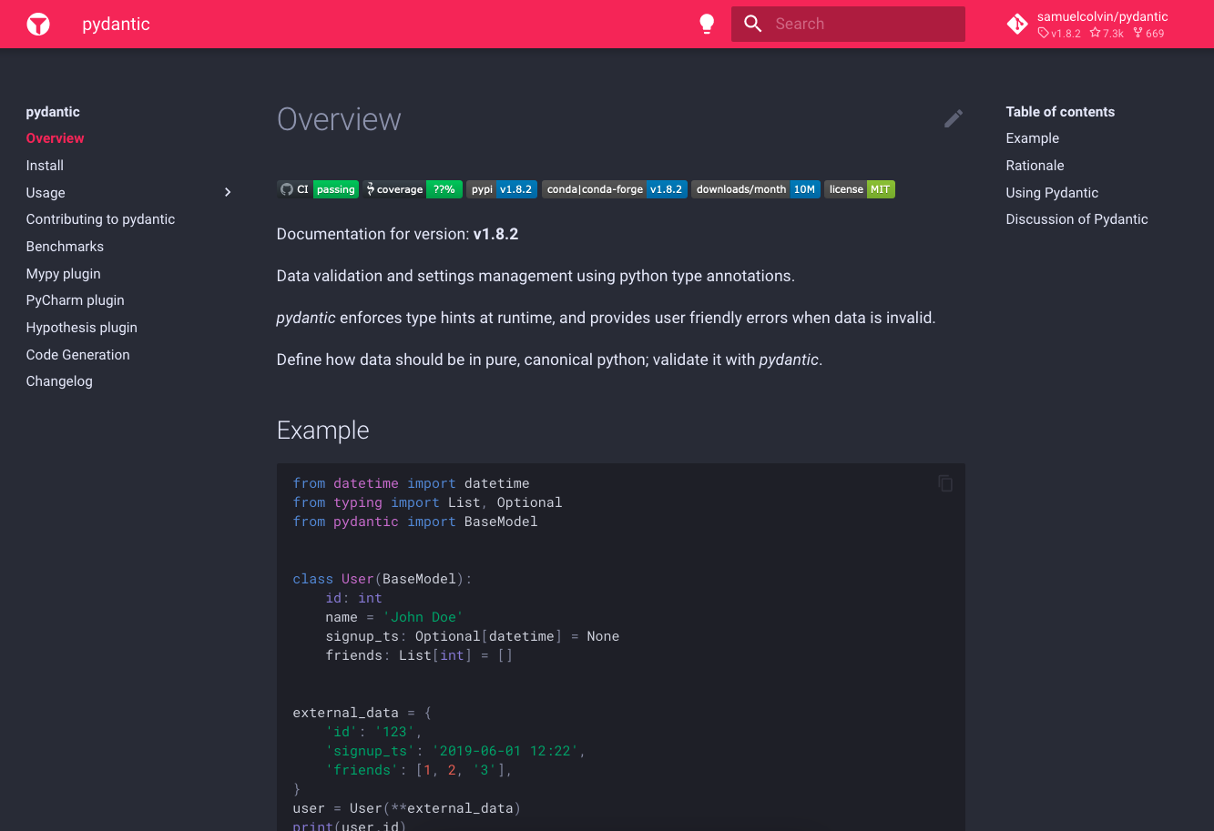Click the 'pydantic enforces type hints' sentence
This screenshot has width=1214, height=831.
pos(607,318)
